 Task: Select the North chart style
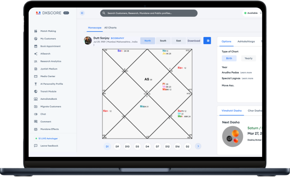click(x=147, y=41)
